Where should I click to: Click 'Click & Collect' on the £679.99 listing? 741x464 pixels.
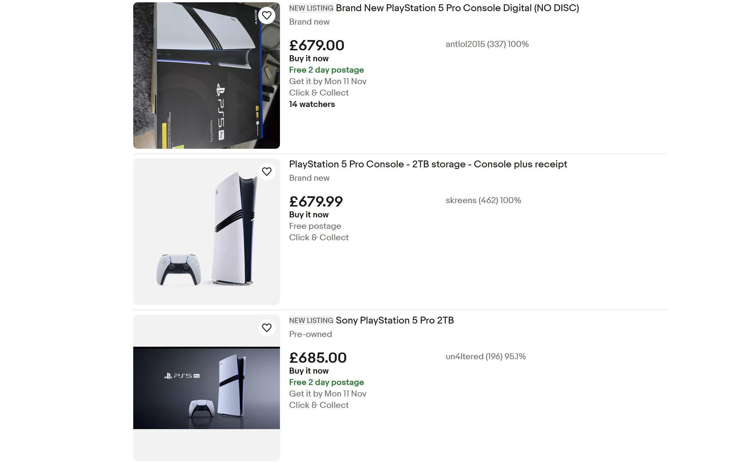click(x=319, y=237)
